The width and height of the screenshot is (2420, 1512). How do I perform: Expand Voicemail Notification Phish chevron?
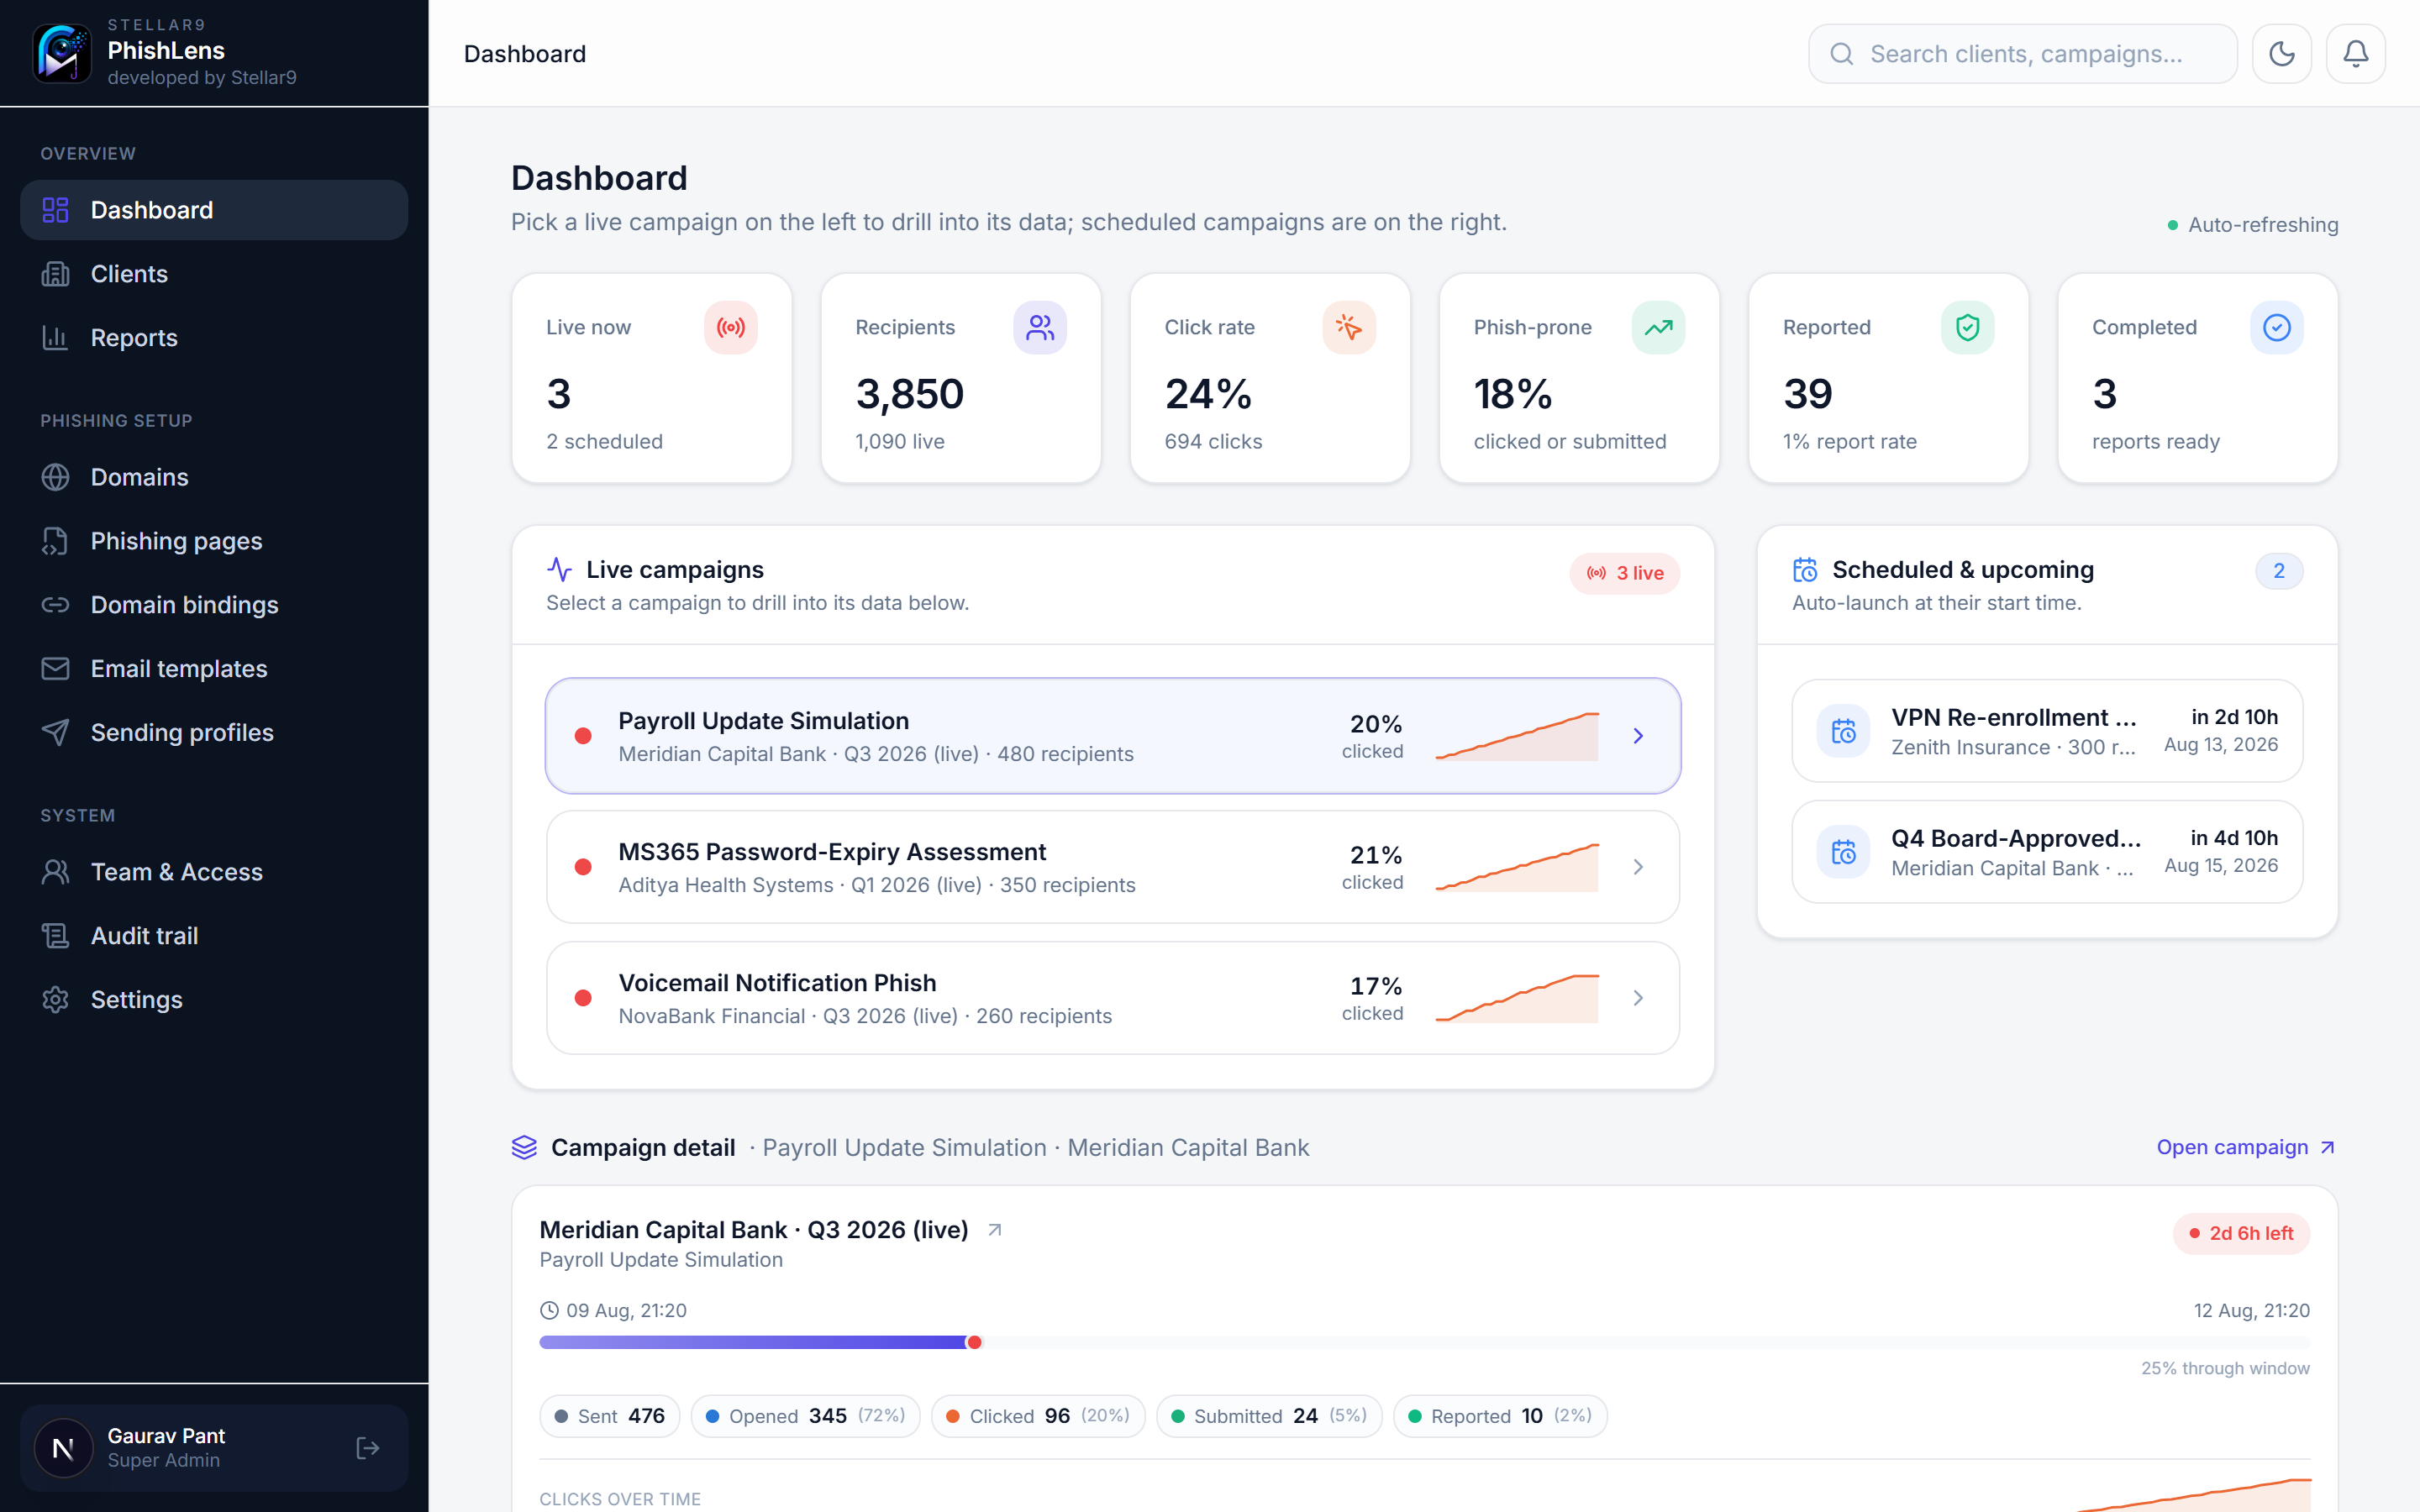[1638, 998]
